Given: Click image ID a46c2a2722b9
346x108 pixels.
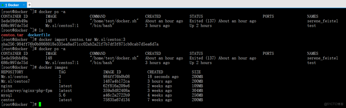Looking at the screenshot, I should pos(117,95).
